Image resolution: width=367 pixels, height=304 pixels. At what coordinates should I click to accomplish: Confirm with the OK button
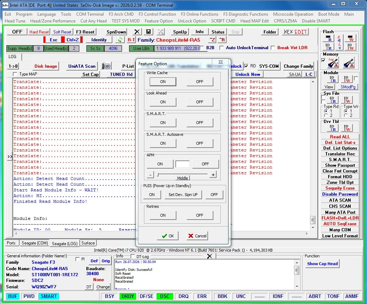pos(168,236)
